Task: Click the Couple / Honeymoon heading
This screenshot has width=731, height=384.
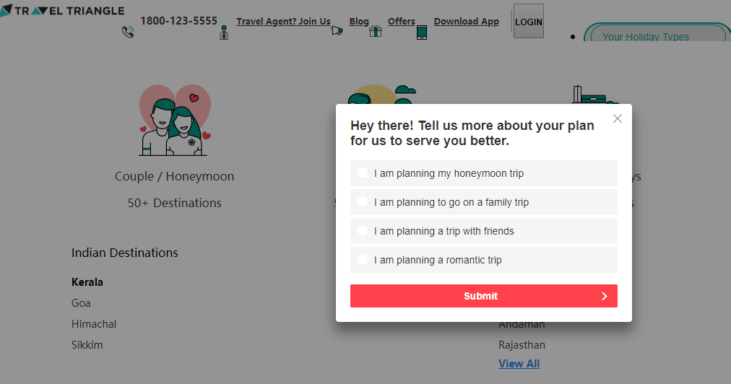Action: point(174,177)
